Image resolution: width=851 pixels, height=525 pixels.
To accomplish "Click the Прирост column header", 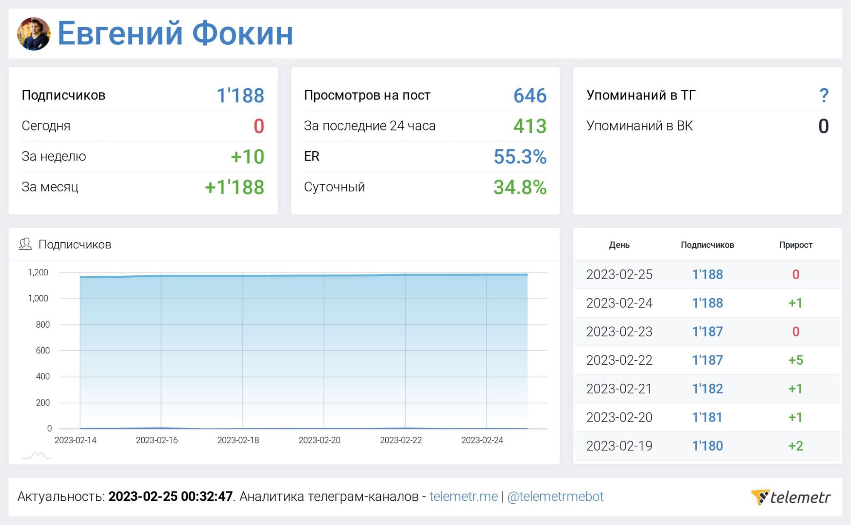I will (x=796, y=245).
